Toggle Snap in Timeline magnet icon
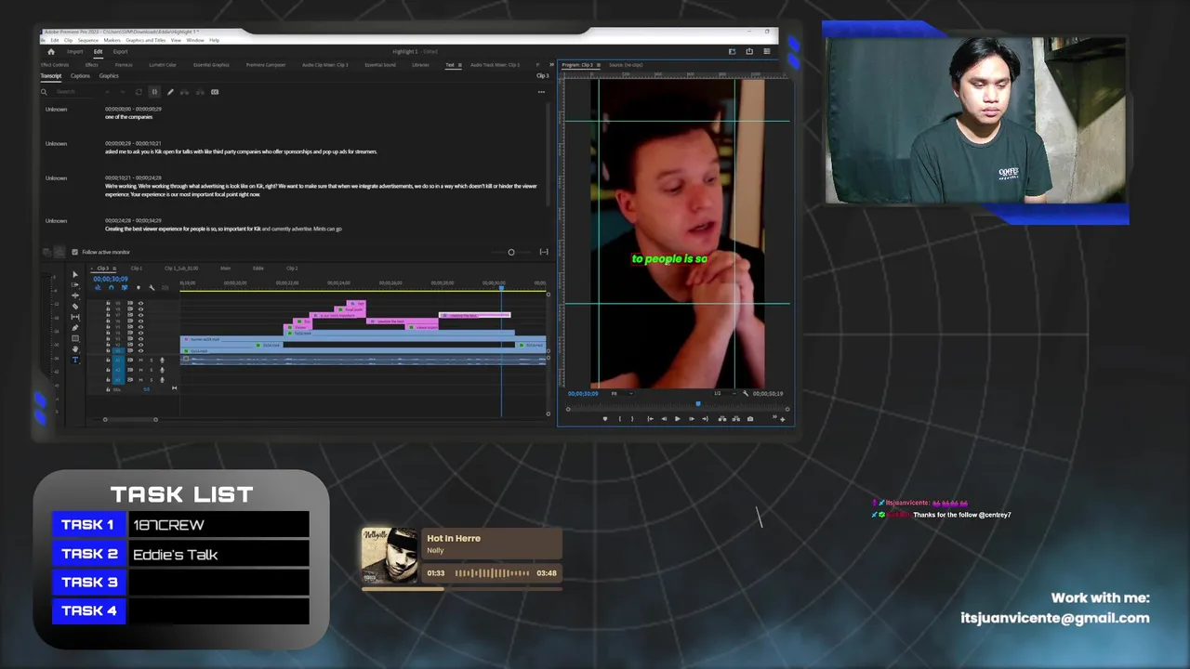Viewport: 1190px width, 669px height. [112, 287]
